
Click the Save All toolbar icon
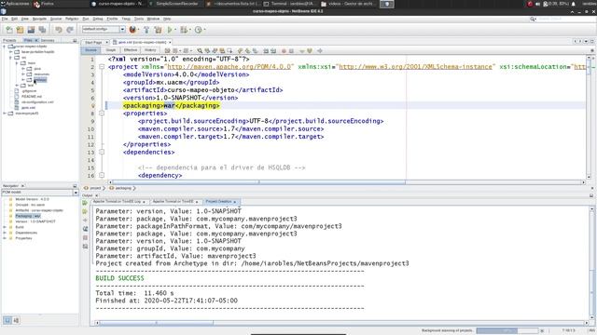coord(42,30)
